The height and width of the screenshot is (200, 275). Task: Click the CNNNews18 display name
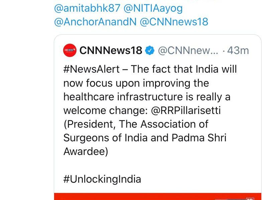(x=111, y=50)
